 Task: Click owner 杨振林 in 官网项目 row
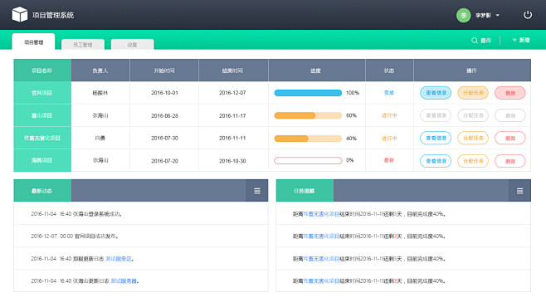(x=100, y=93)
